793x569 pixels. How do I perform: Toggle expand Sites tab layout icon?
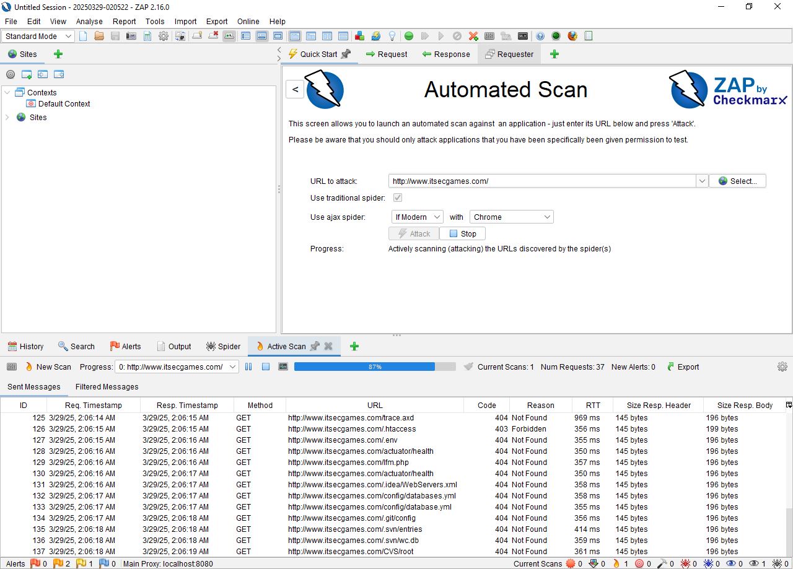pos(245,36)
